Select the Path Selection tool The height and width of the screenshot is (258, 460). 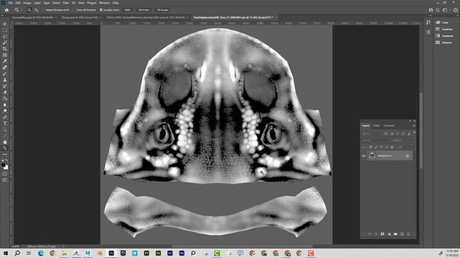coord(5,129)
